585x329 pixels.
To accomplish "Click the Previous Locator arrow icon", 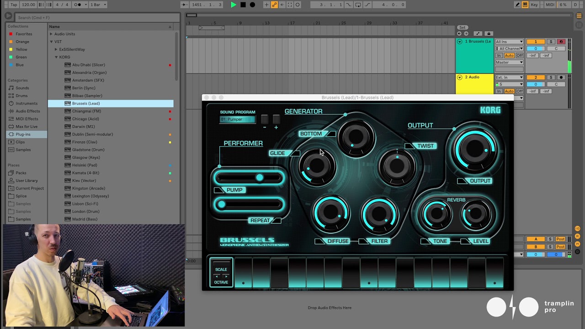I will (460, 33).
